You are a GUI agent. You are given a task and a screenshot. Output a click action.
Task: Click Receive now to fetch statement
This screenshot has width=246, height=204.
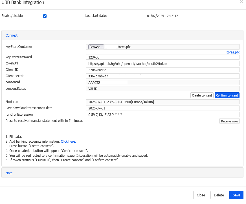pyautogui.click(x=229, y=121)
